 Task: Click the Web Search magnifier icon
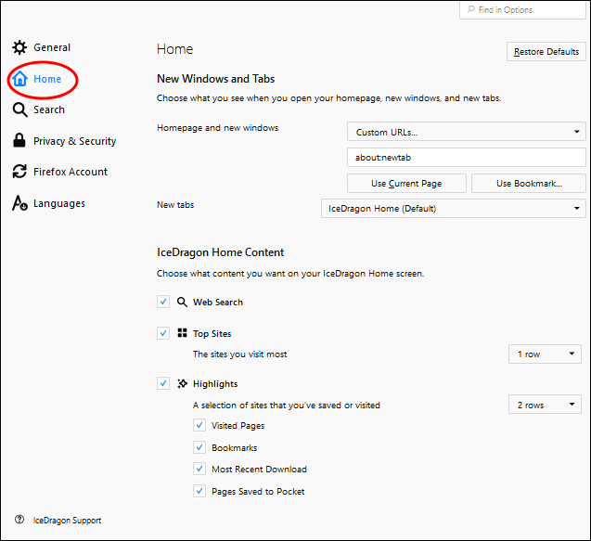tap(182, 302)
